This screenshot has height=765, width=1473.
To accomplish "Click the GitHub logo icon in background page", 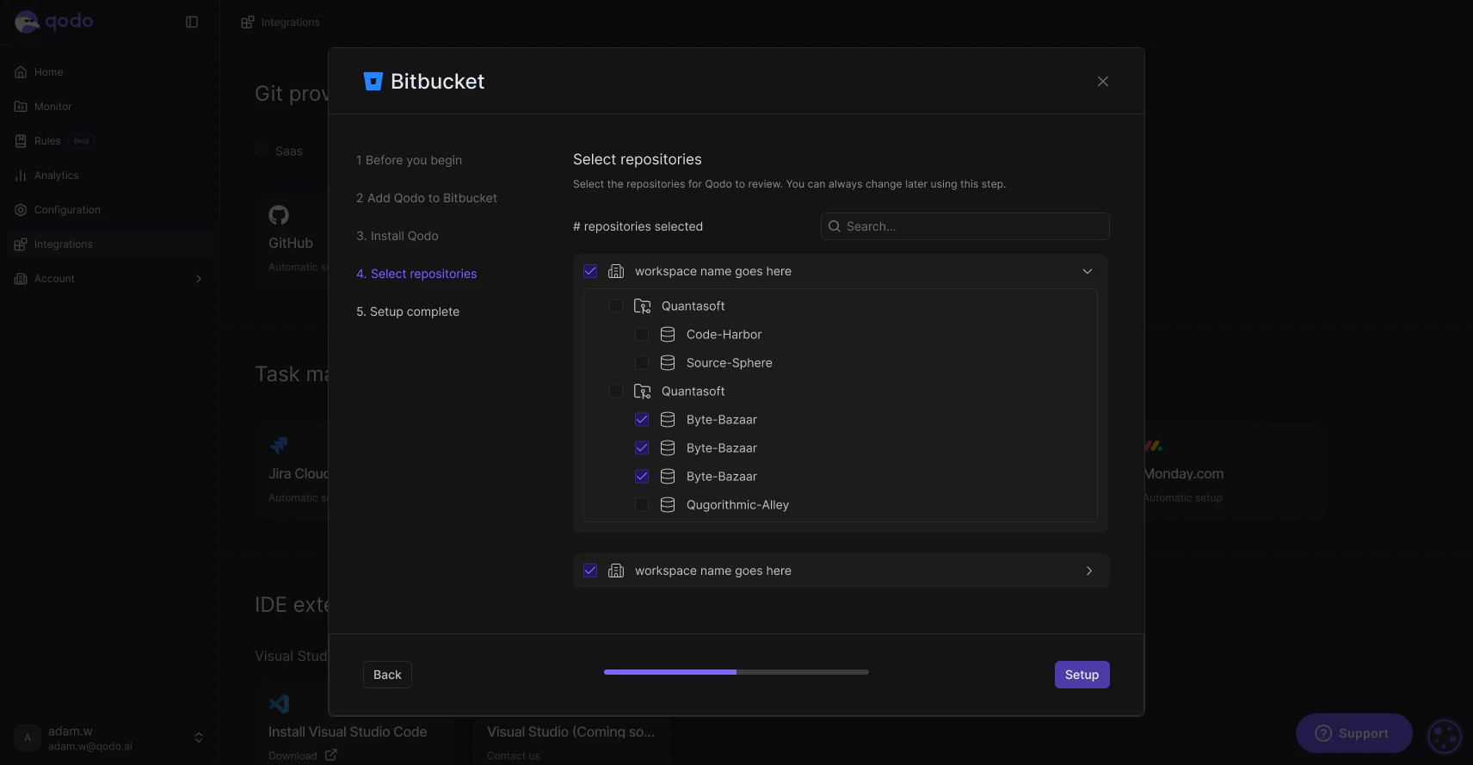I will pyautogui.click(x=279, y=215).
